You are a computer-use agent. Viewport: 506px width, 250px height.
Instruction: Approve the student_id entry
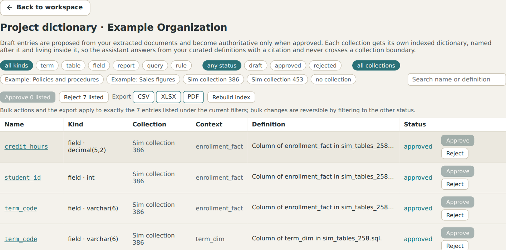click(x=458, y=171)
